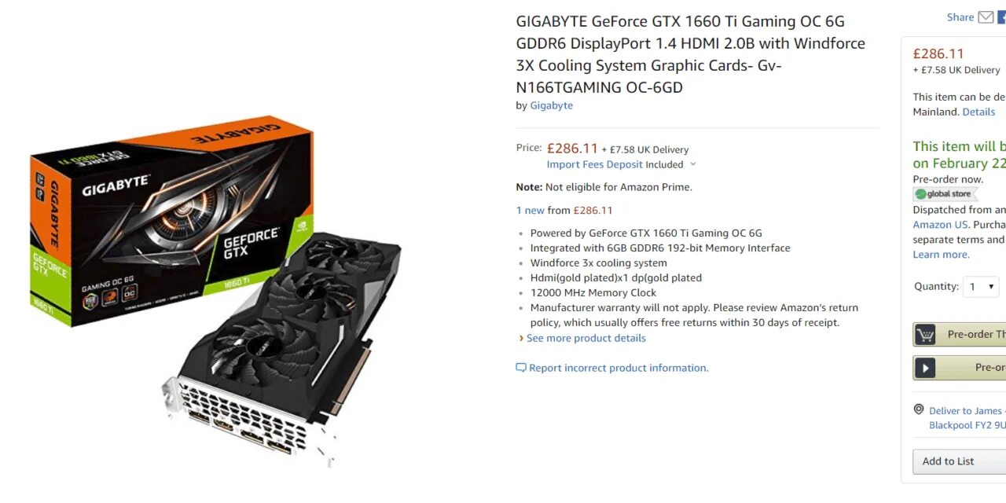
Task: Open the Gigabyte brand link
Action: tap(552, 105)
